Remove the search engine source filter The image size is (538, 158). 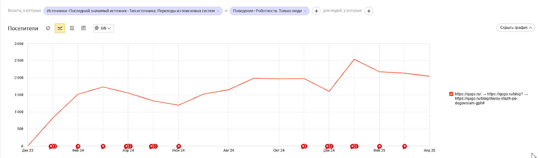[x=218, y=11]
